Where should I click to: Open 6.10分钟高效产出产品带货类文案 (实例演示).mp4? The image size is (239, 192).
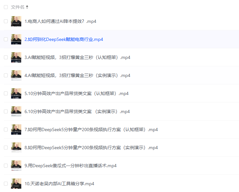[x=77, y=111]
